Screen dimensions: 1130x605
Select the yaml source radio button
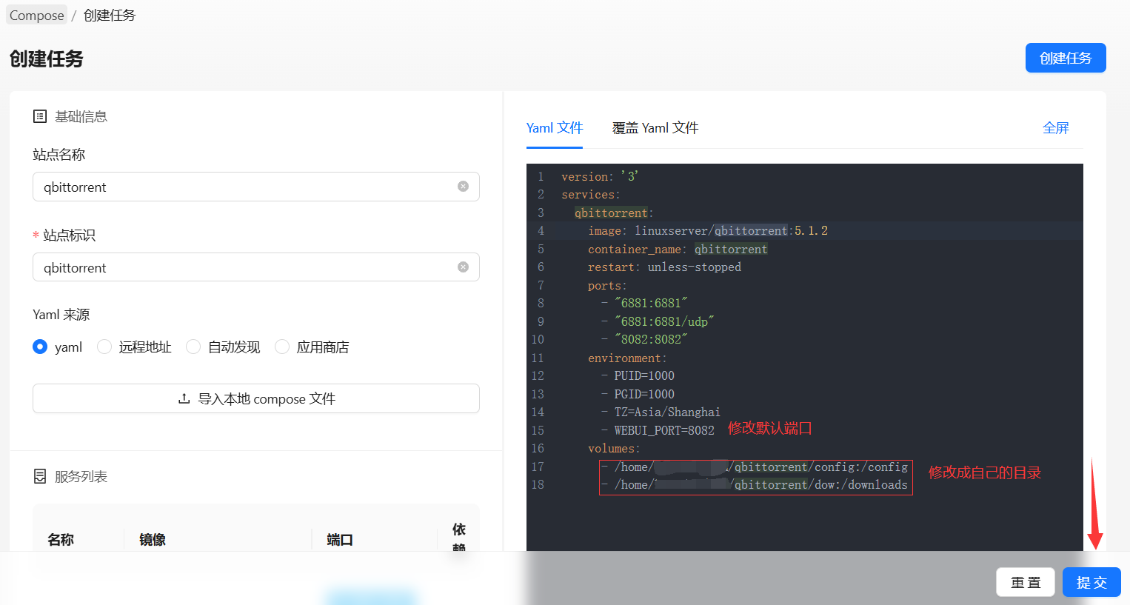40,347
